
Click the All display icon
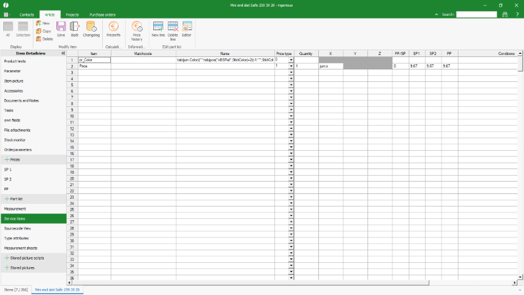8,29
